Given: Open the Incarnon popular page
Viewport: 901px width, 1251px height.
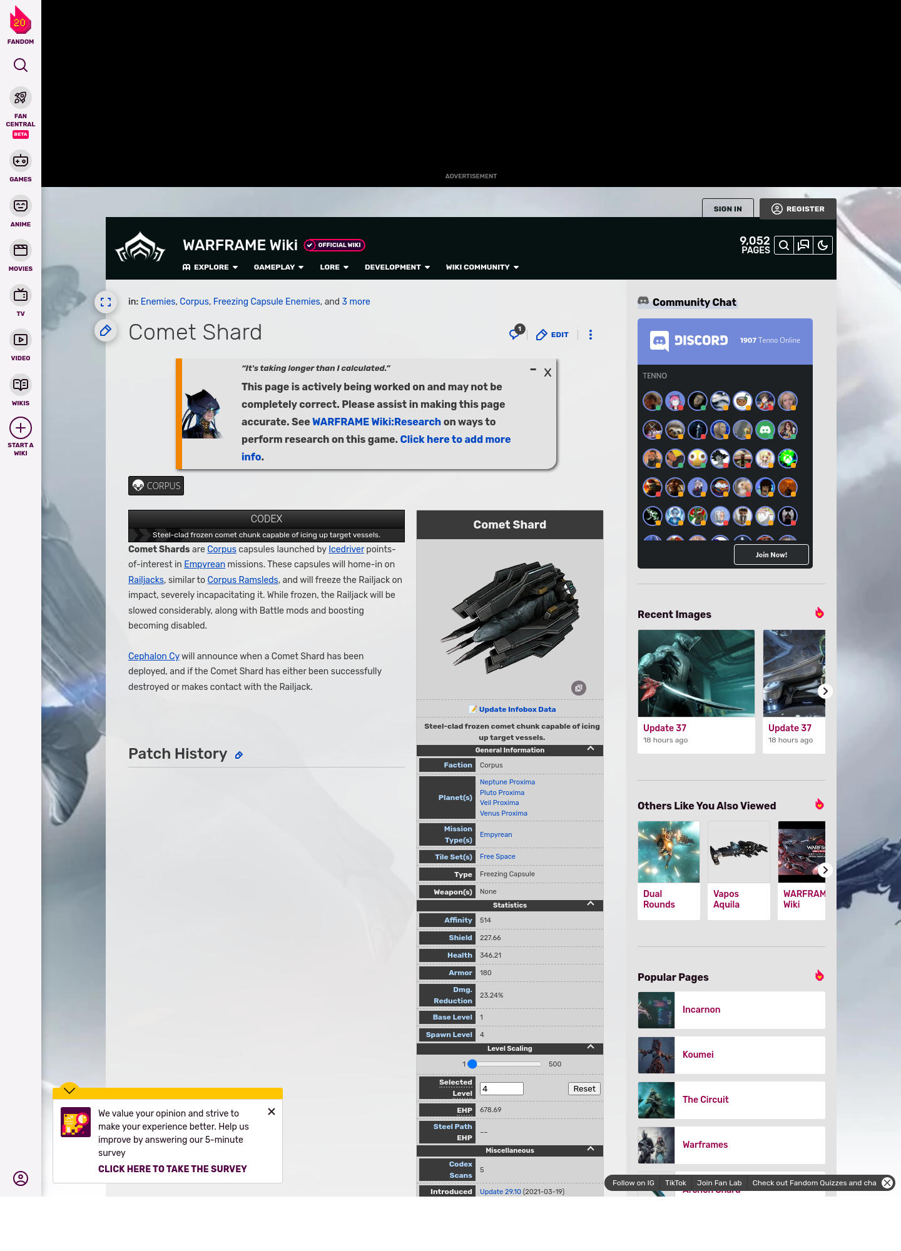Looking at the screenshot, I should point(731,1010).
